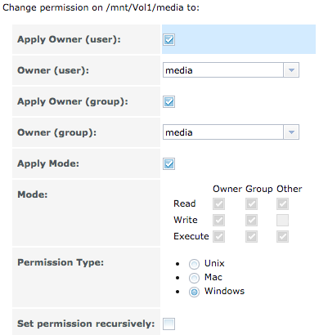Click the Write row label

tap(186, 220)
